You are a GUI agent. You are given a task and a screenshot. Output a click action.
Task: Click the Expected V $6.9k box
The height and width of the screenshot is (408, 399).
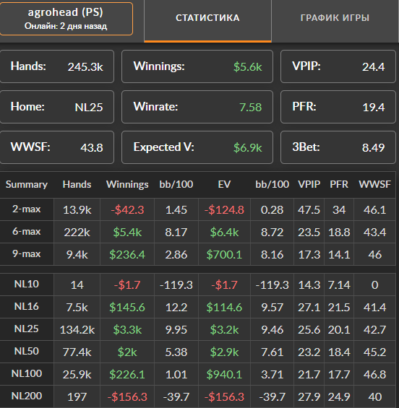coord(197,147)
